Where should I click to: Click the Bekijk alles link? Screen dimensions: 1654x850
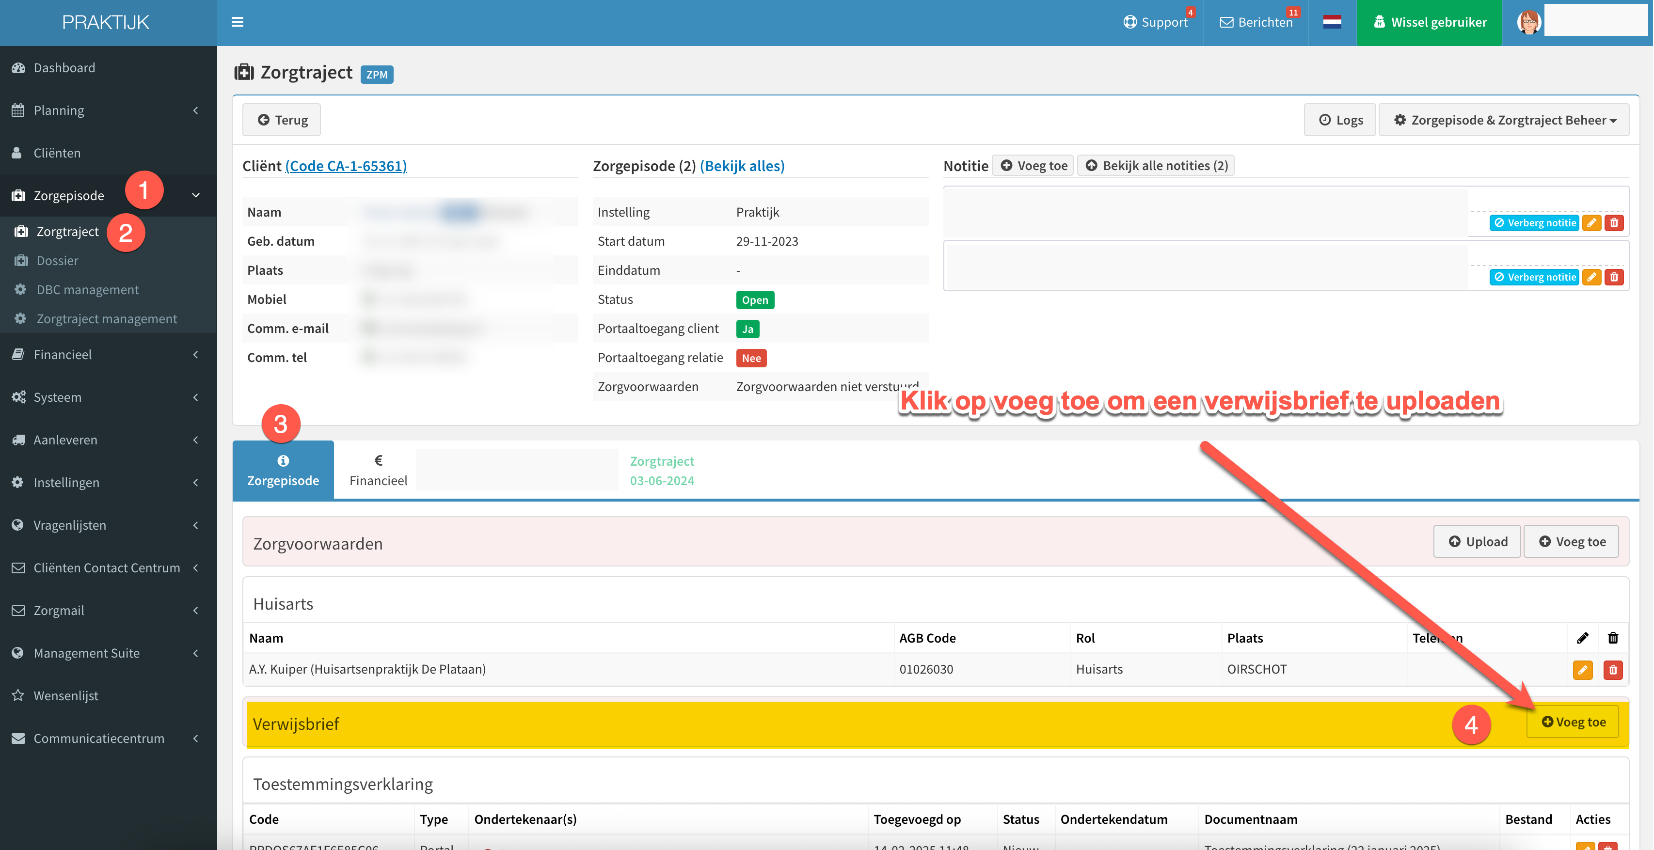click(742, 166)
